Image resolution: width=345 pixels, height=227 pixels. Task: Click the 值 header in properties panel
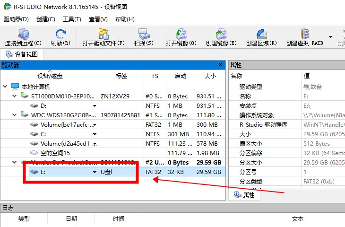pyautogui.click(x=323, y=76)
